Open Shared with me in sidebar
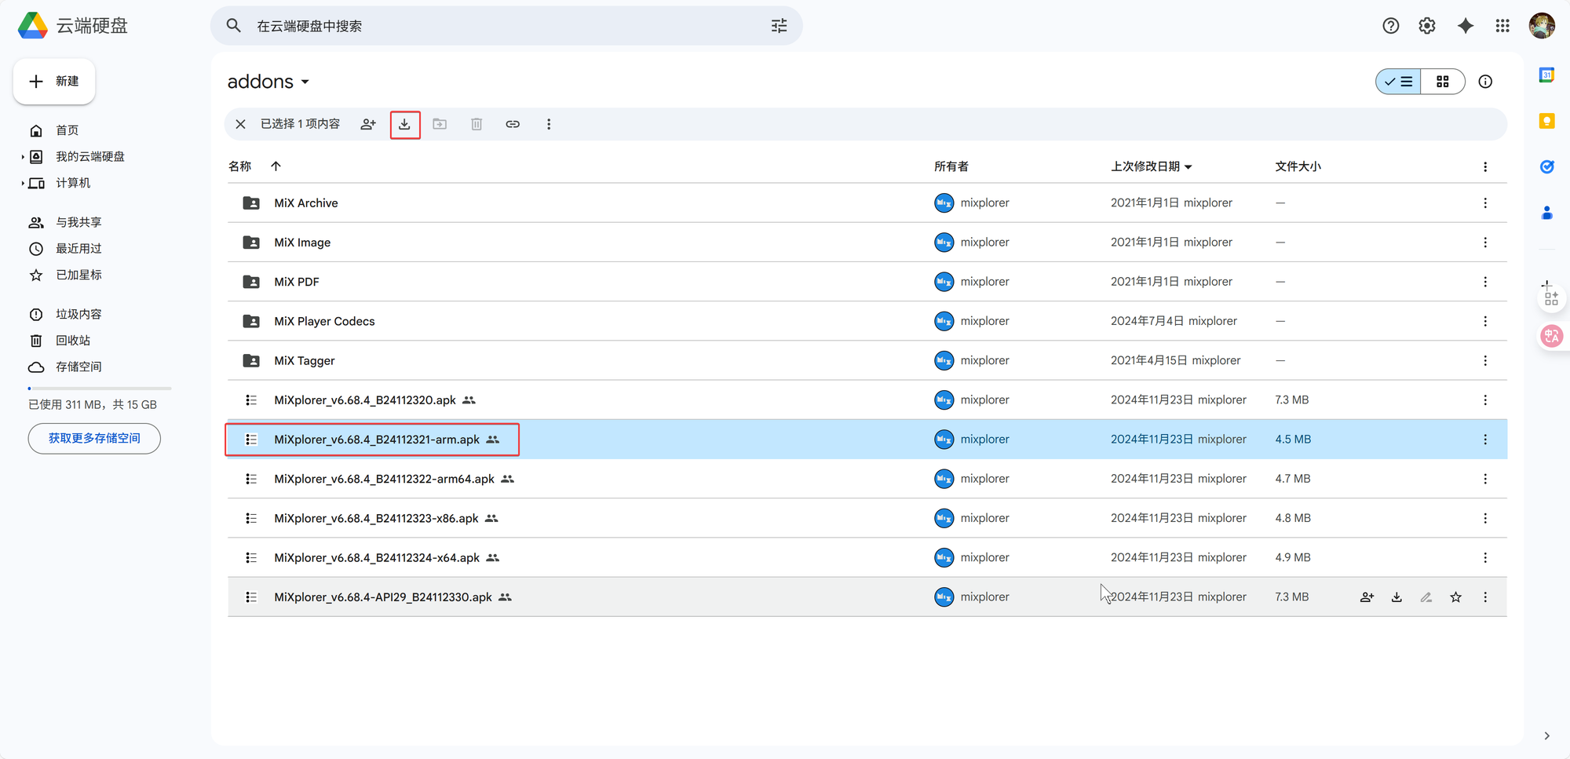The image size is (1570, 759). pyautogui.click(x=78, y=222)
